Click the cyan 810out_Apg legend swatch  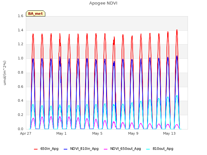pos(148,149)
